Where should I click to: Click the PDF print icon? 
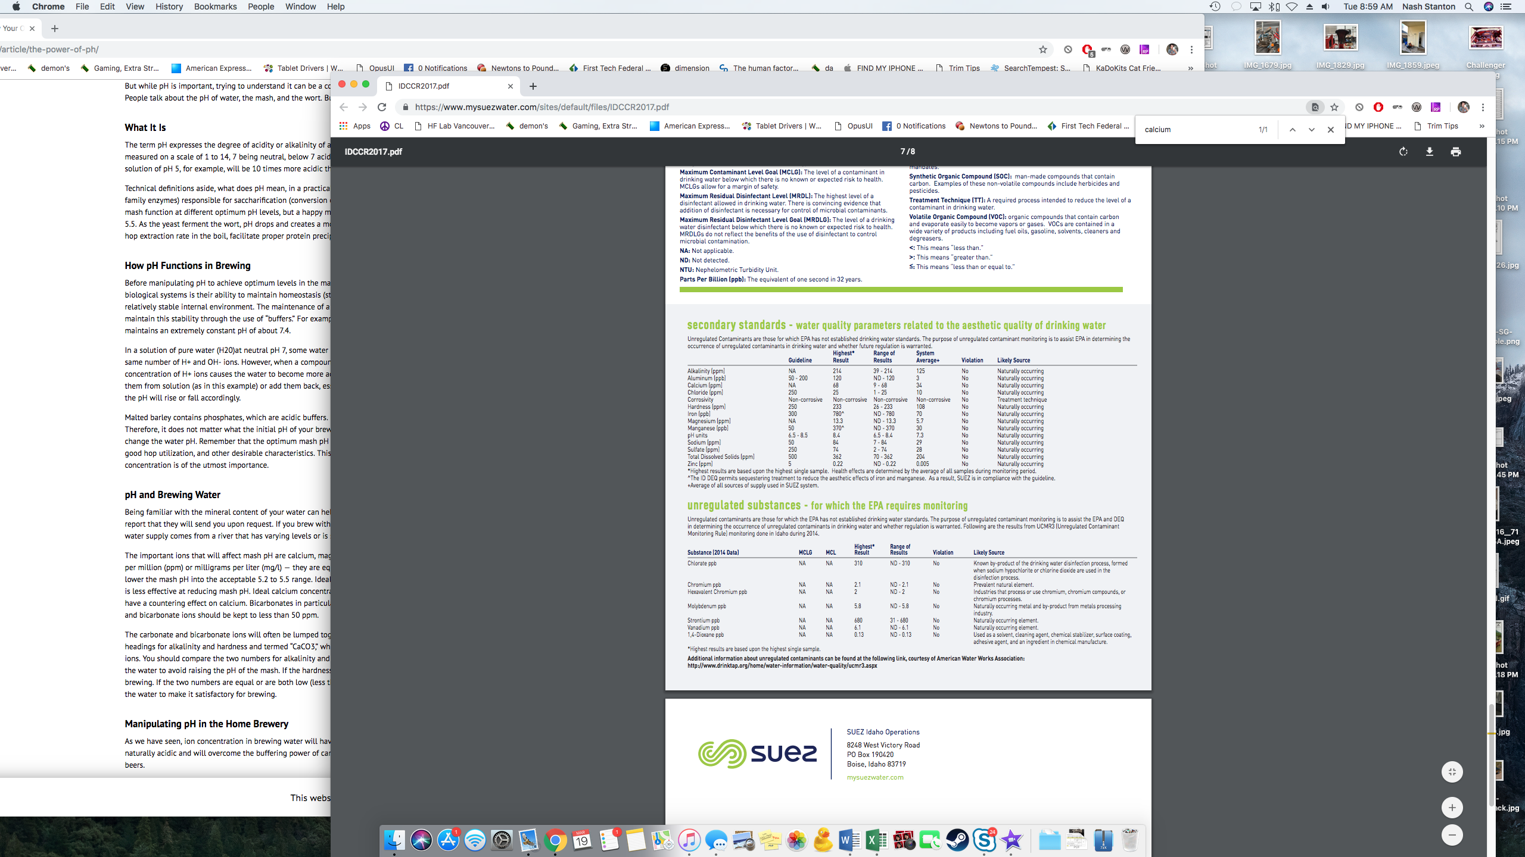(1456, 152)
